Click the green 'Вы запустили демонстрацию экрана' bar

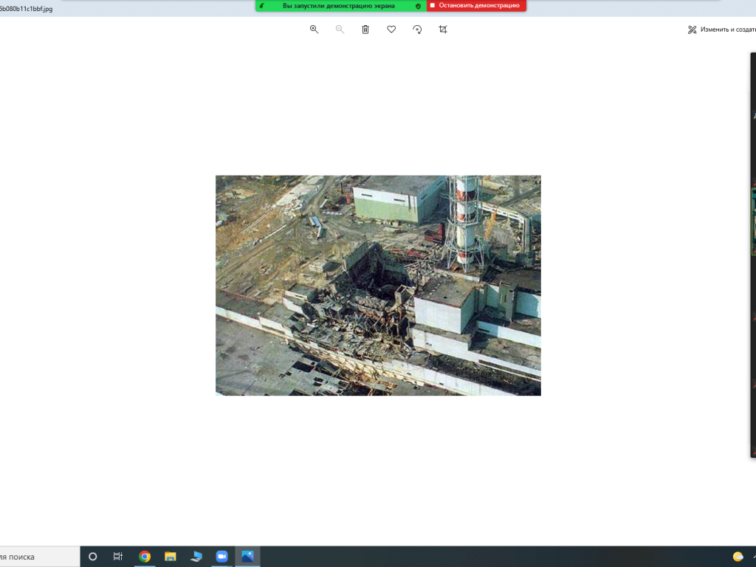338,5
